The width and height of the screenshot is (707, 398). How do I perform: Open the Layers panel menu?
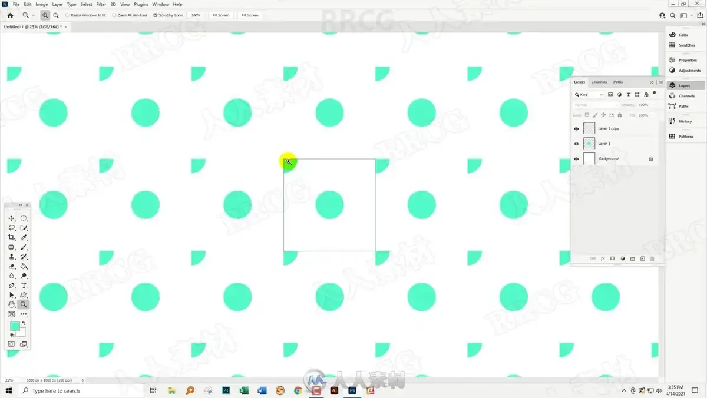(x=661, y=82)
